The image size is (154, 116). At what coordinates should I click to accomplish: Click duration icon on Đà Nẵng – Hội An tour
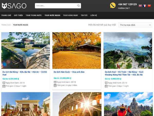4,86
